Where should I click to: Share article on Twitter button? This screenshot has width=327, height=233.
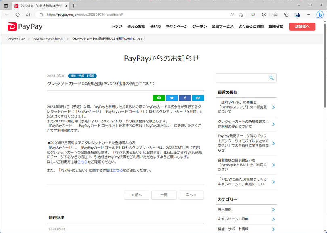pyautogui.click(x=172, y=98)
